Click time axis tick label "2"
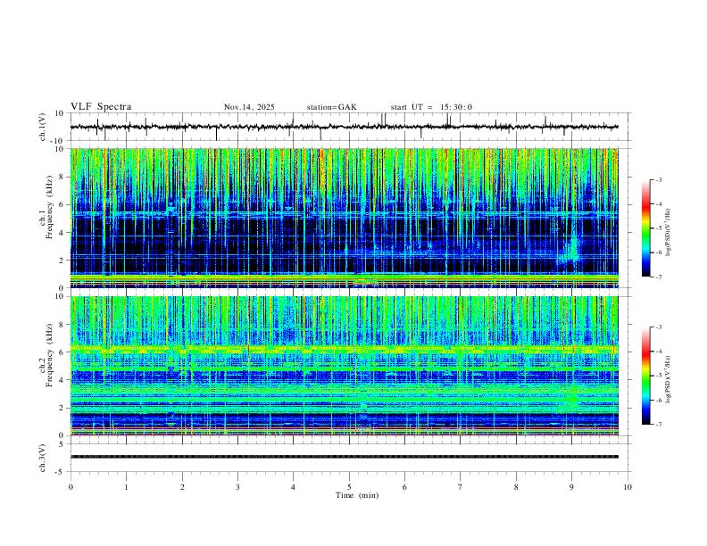This screenshot has height=546, width=707. (182, 487)
